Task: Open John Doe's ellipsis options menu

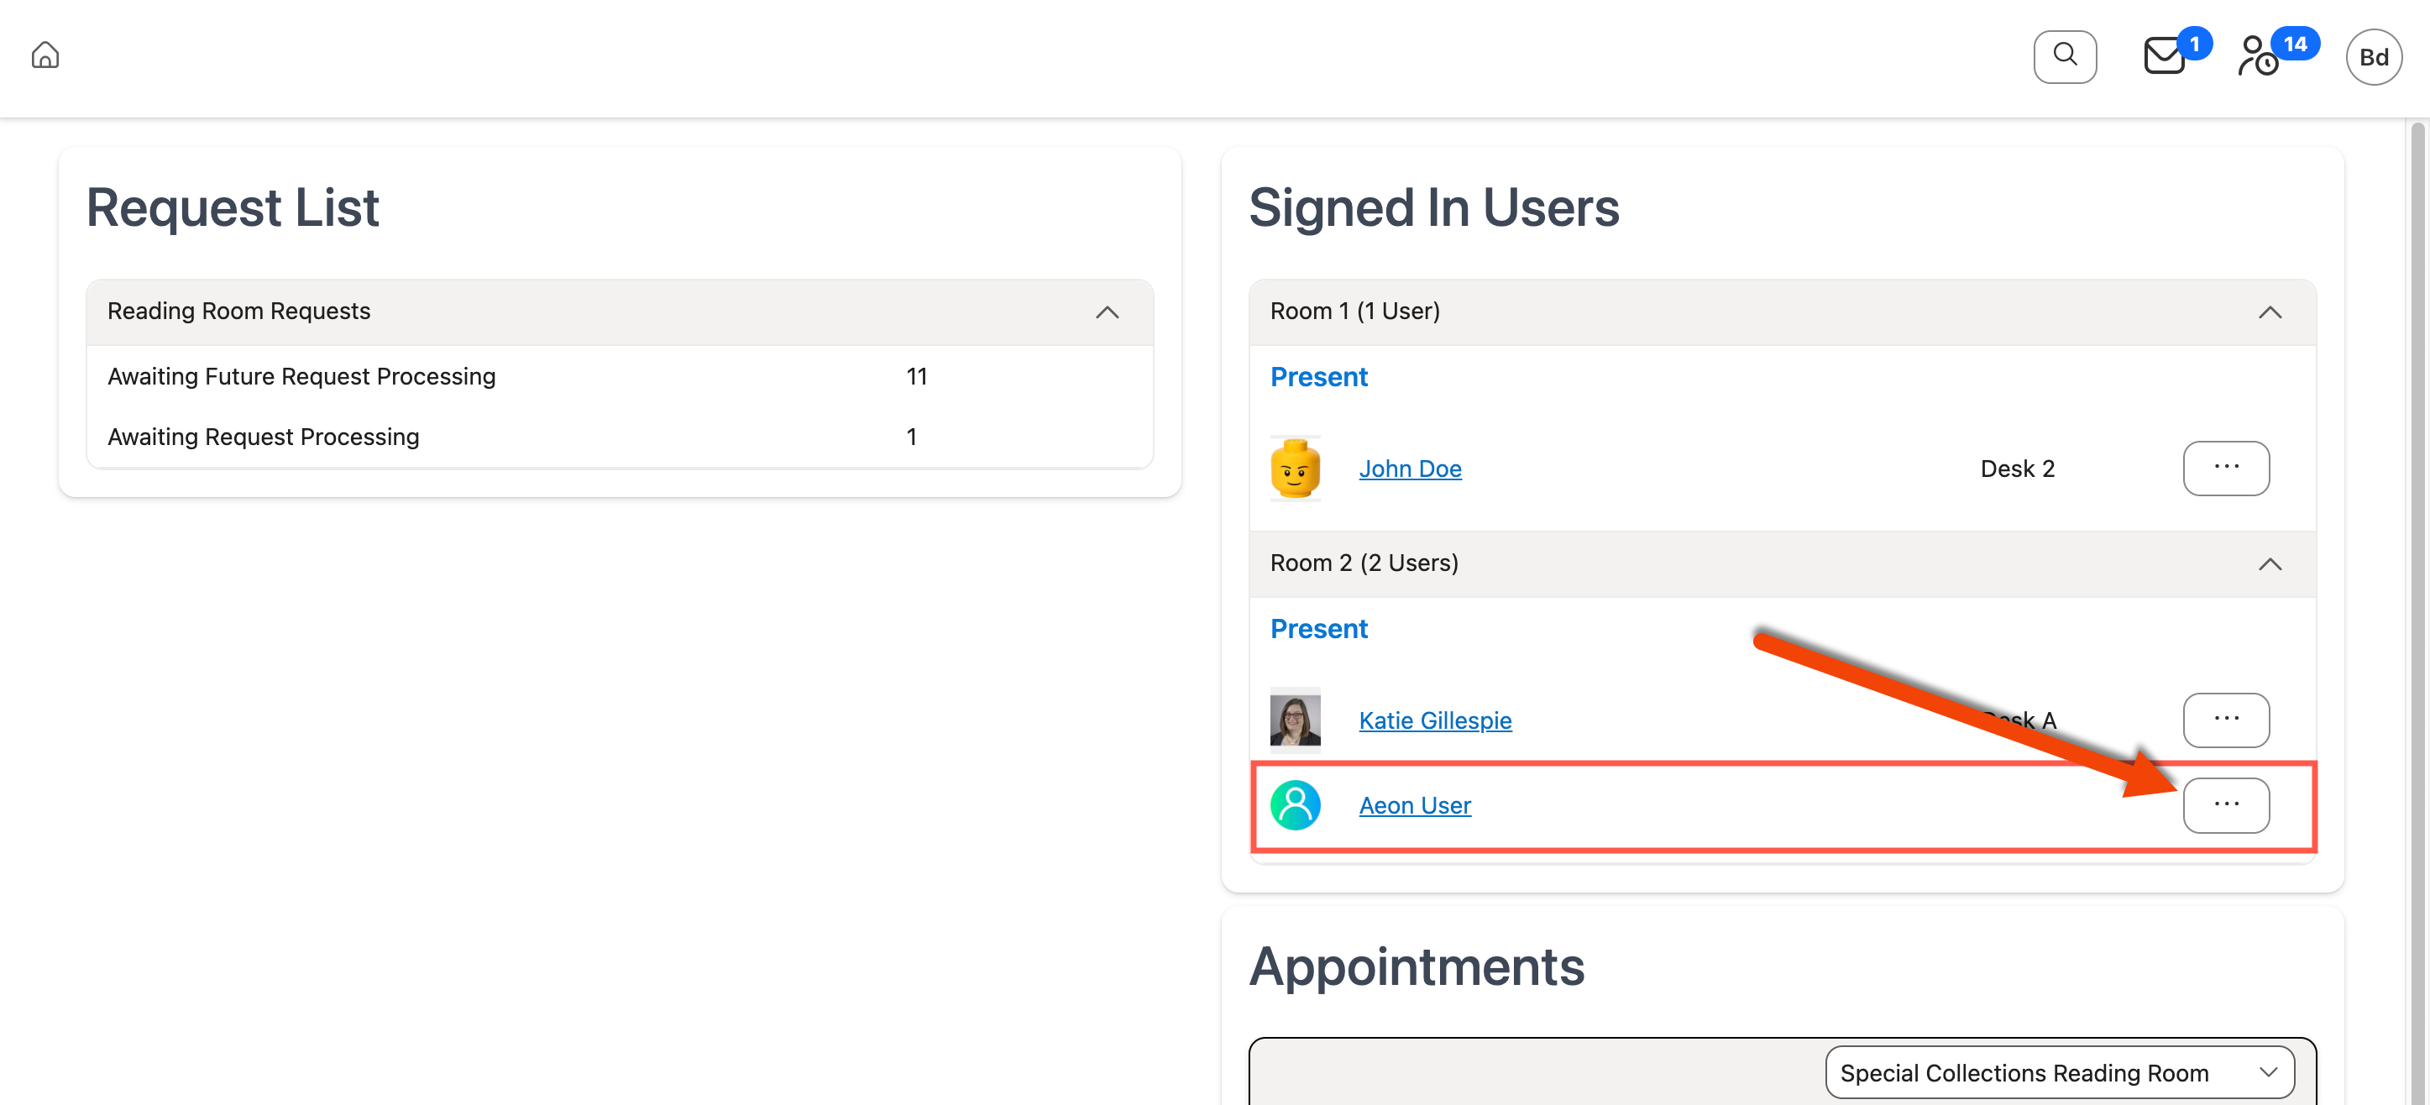Action: (x=2225, y=468)
